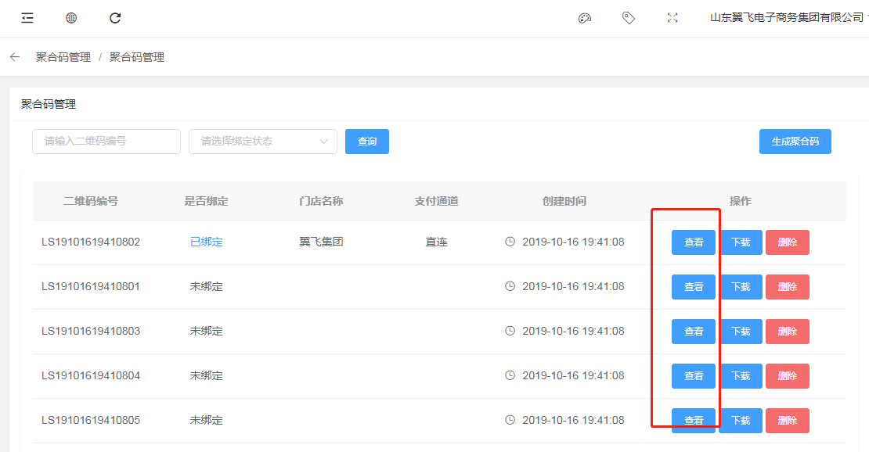Open the company account name menu
This screenshot has height=452, width=869.
click(787, 18)
